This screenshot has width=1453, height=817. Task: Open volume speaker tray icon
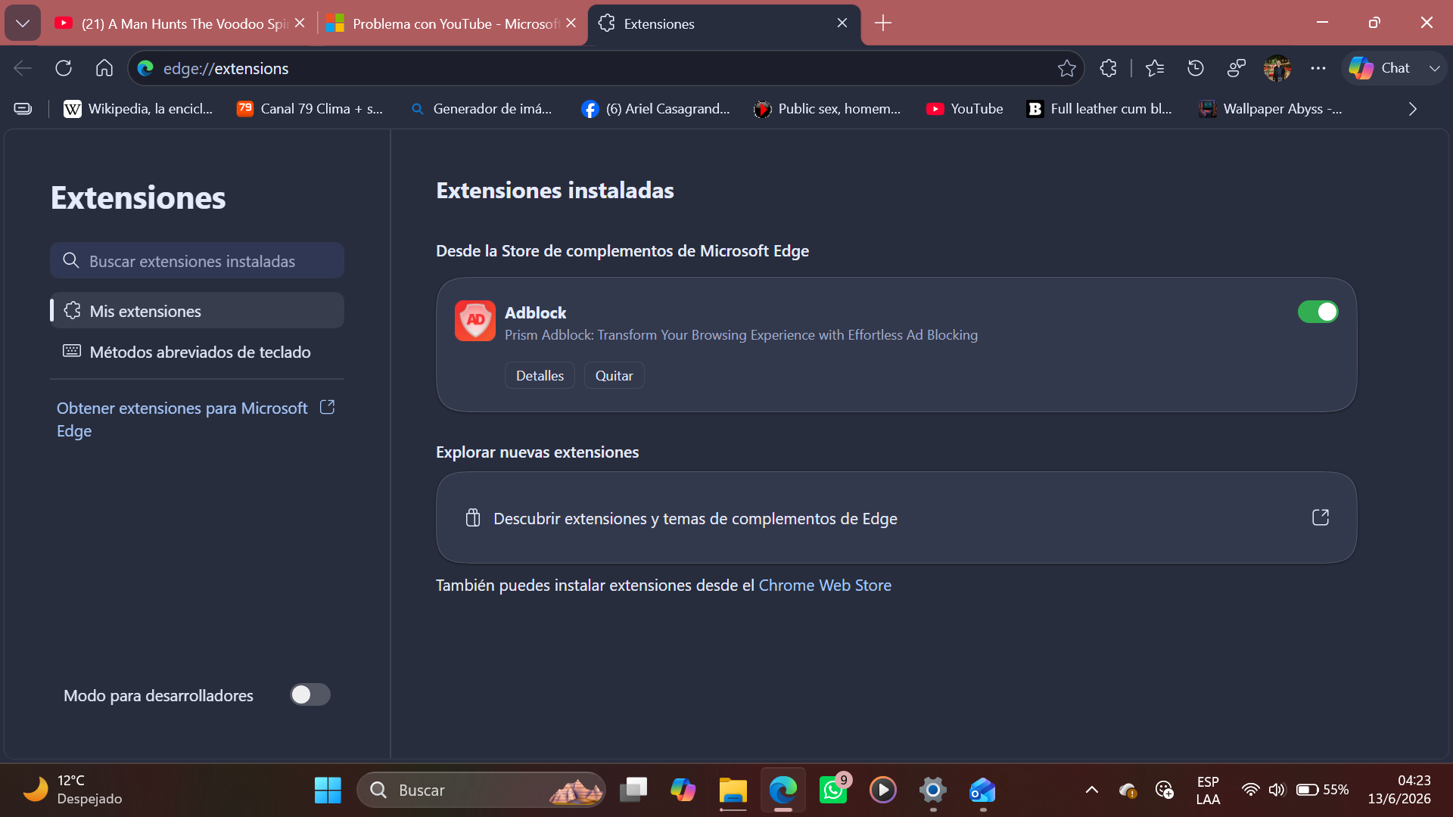pos(1277,791)
